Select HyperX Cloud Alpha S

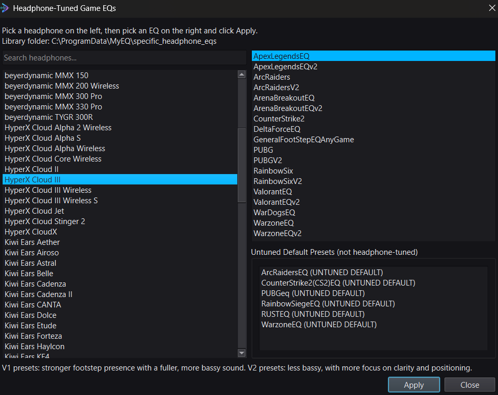pos(120,138)
